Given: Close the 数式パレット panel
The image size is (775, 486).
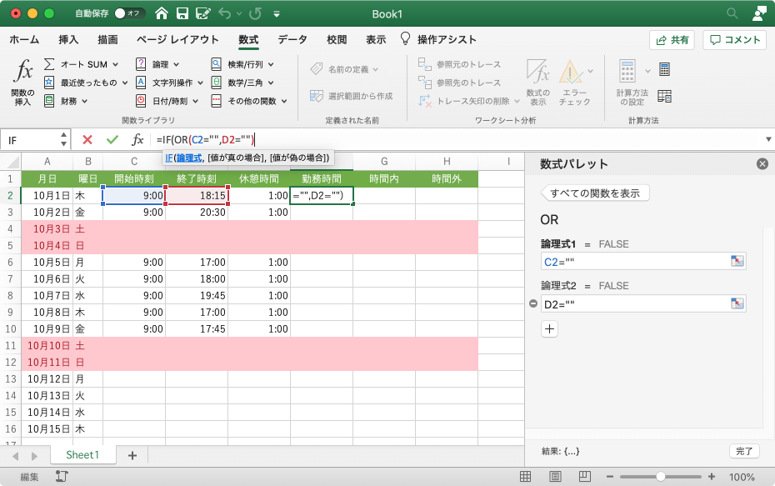Looking at the screenshot, I should (x=762, y=163).
